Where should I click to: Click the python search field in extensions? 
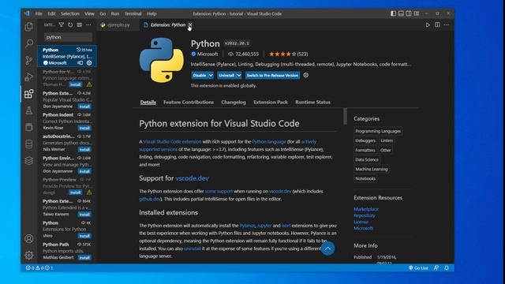click(68, 37)
